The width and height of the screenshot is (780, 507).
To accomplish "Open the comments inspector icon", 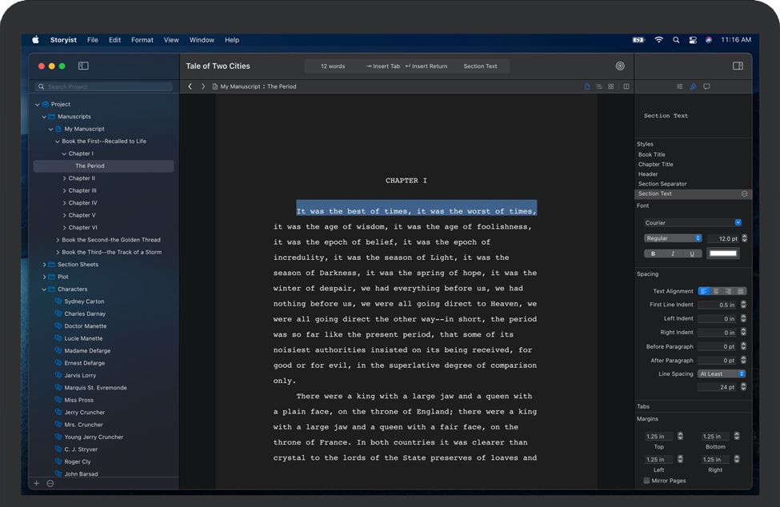I will (706, 86).
